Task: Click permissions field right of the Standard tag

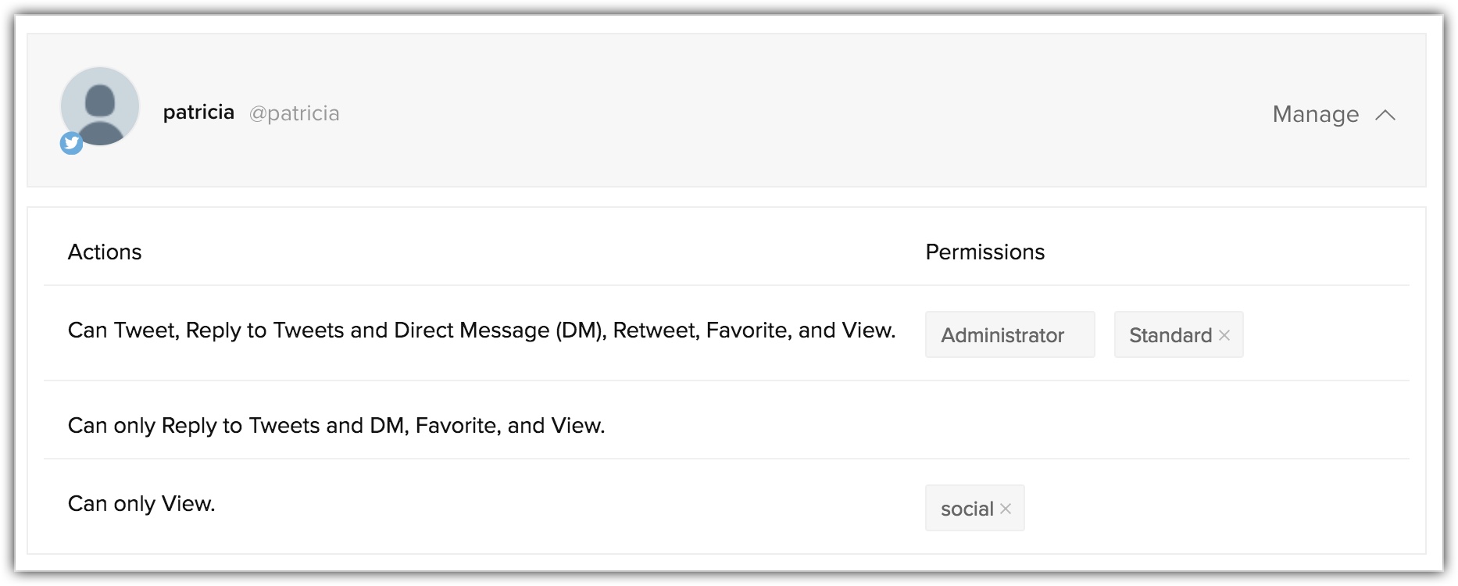Action: click(x=1328, y=335)
